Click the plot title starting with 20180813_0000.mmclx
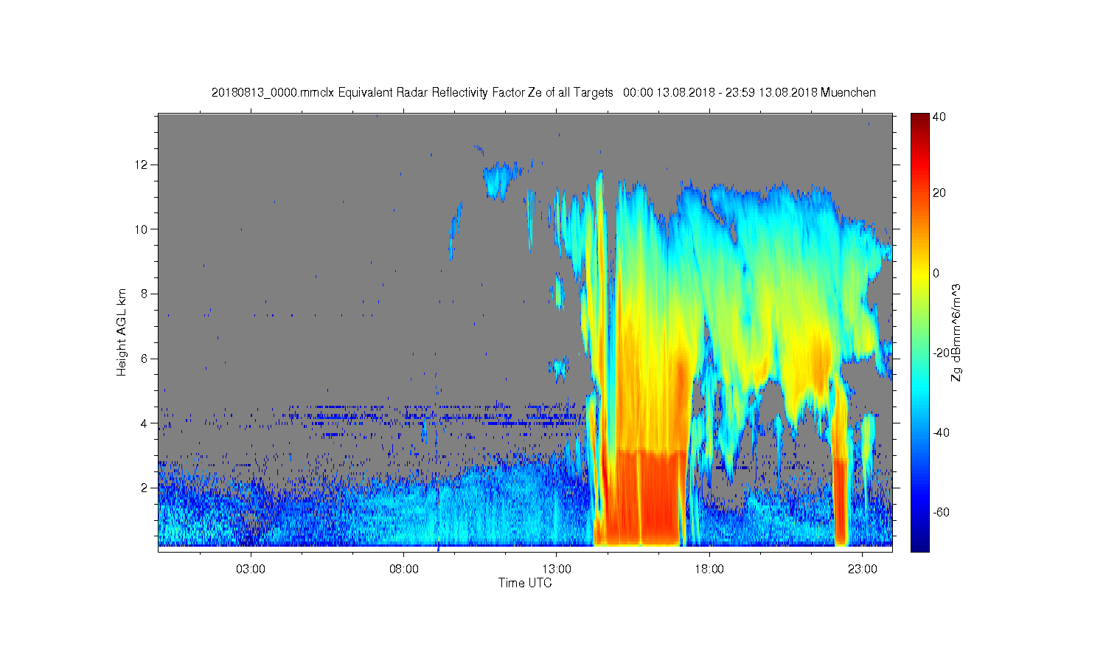The height and width of the screenshot is (664, 1106). (x=543, y=93)
